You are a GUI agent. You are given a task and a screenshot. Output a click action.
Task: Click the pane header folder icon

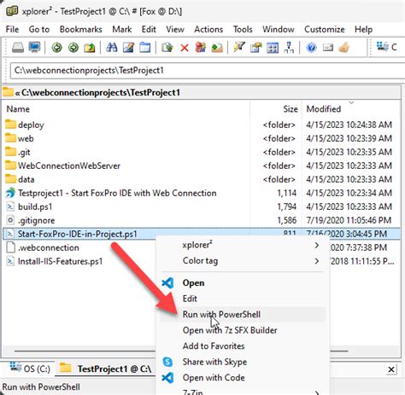click(x=8, y=92)
